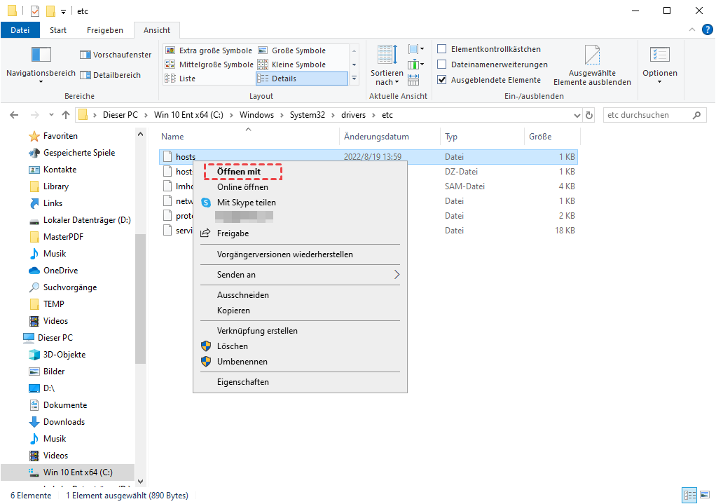The width and height of the screenshot is (716, 504).
Task: Click the drivers breadcrumb in address bar
Action: coord(354,115)
